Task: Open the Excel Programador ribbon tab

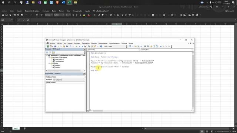Action: point(78,11)
